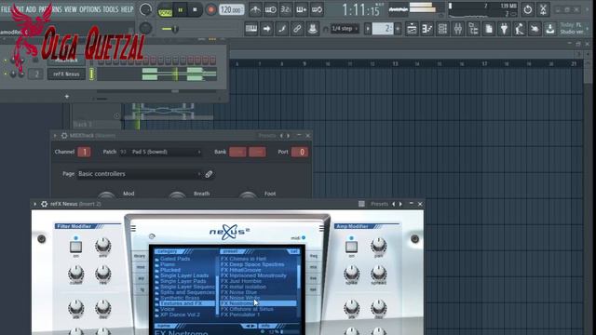Add a channel with the plus button
Screen dimensions: 596x335
(x=66, y=97)
